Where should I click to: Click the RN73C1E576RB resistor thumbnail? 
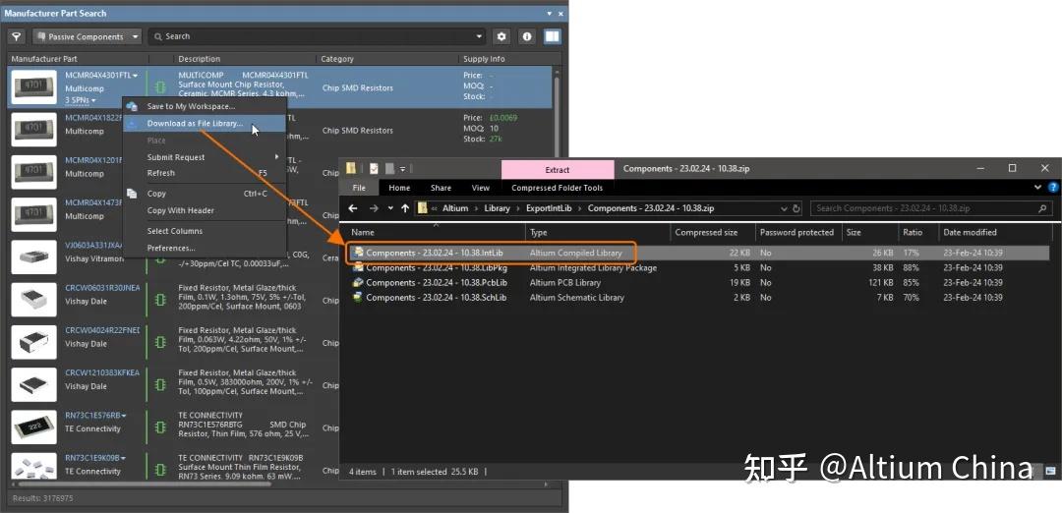tap(33, 427)
